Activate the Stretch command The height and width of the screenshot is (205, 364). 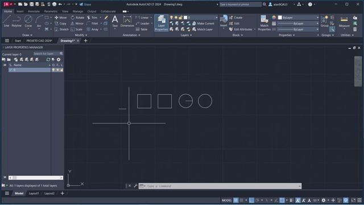[x=61, y=29]
